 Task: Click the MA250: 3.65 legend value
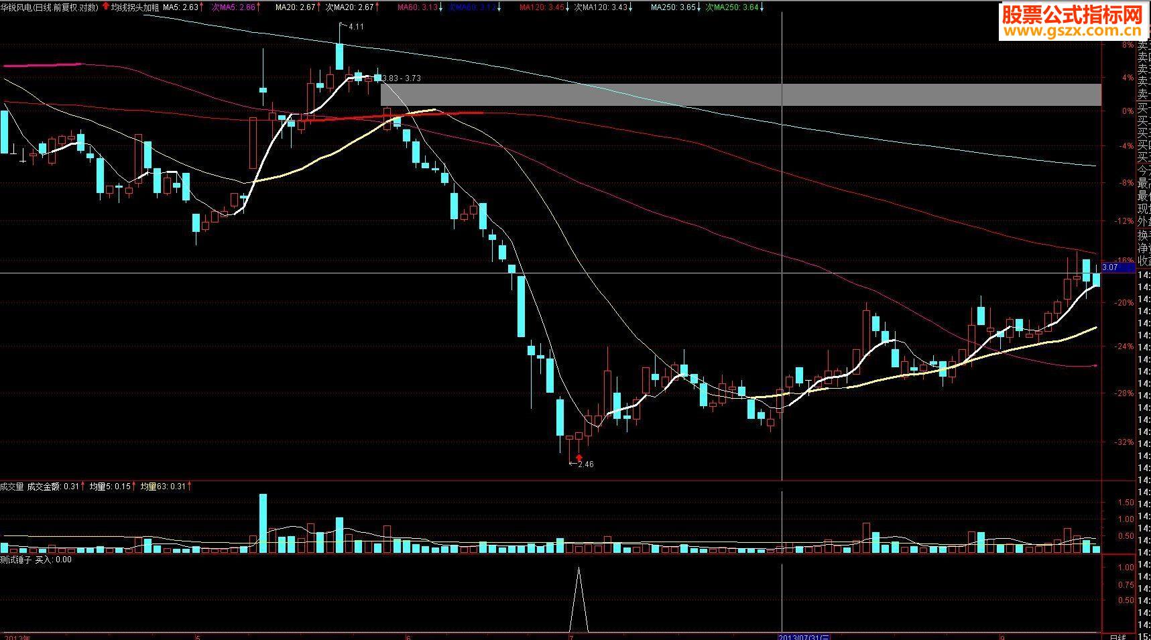pyautogui.click(x=673, y=7)
